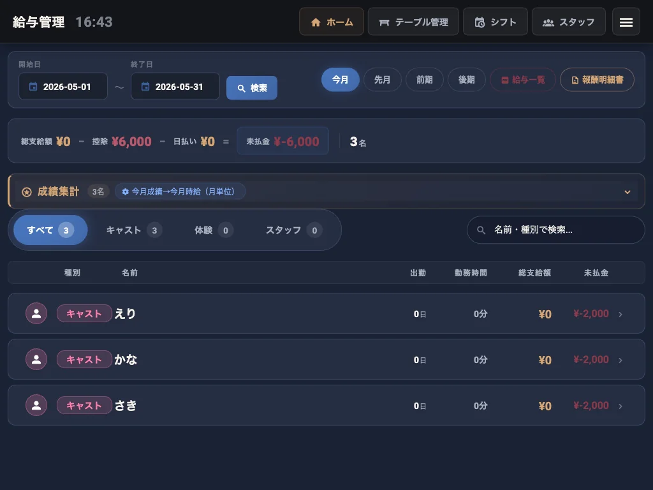653x490 pixels.
Task: Click the people icon beside スタッフ
Action: (x=548, y=22)
